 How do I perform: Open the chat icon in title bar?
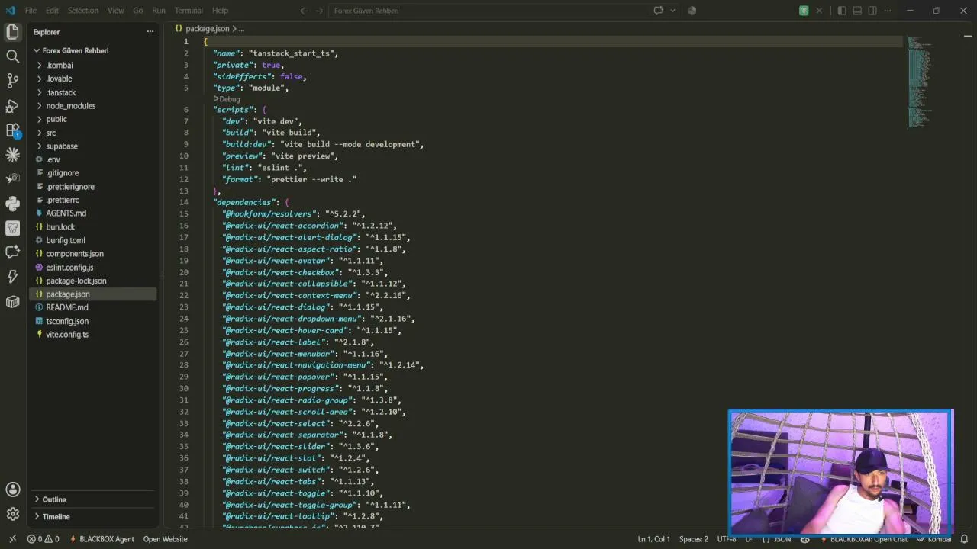[x=658, y=11]
